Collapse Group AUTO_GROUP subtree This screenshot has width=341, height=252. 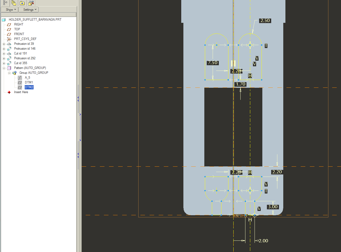click(x=9, y=73)
